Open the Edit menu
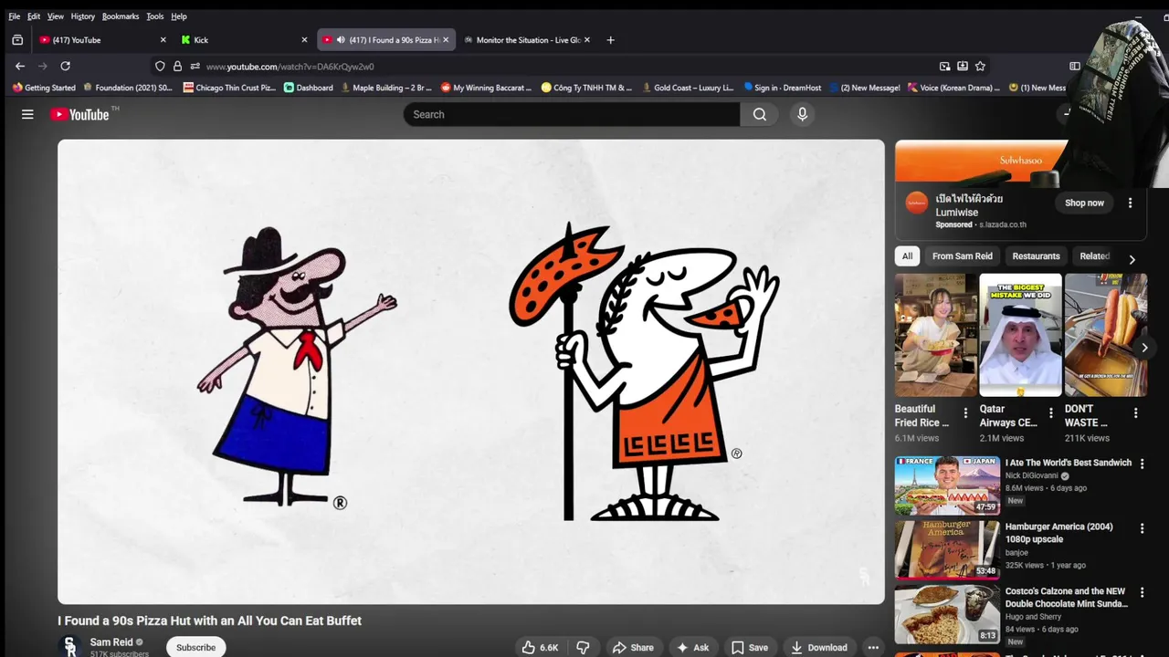 point(34,16)
